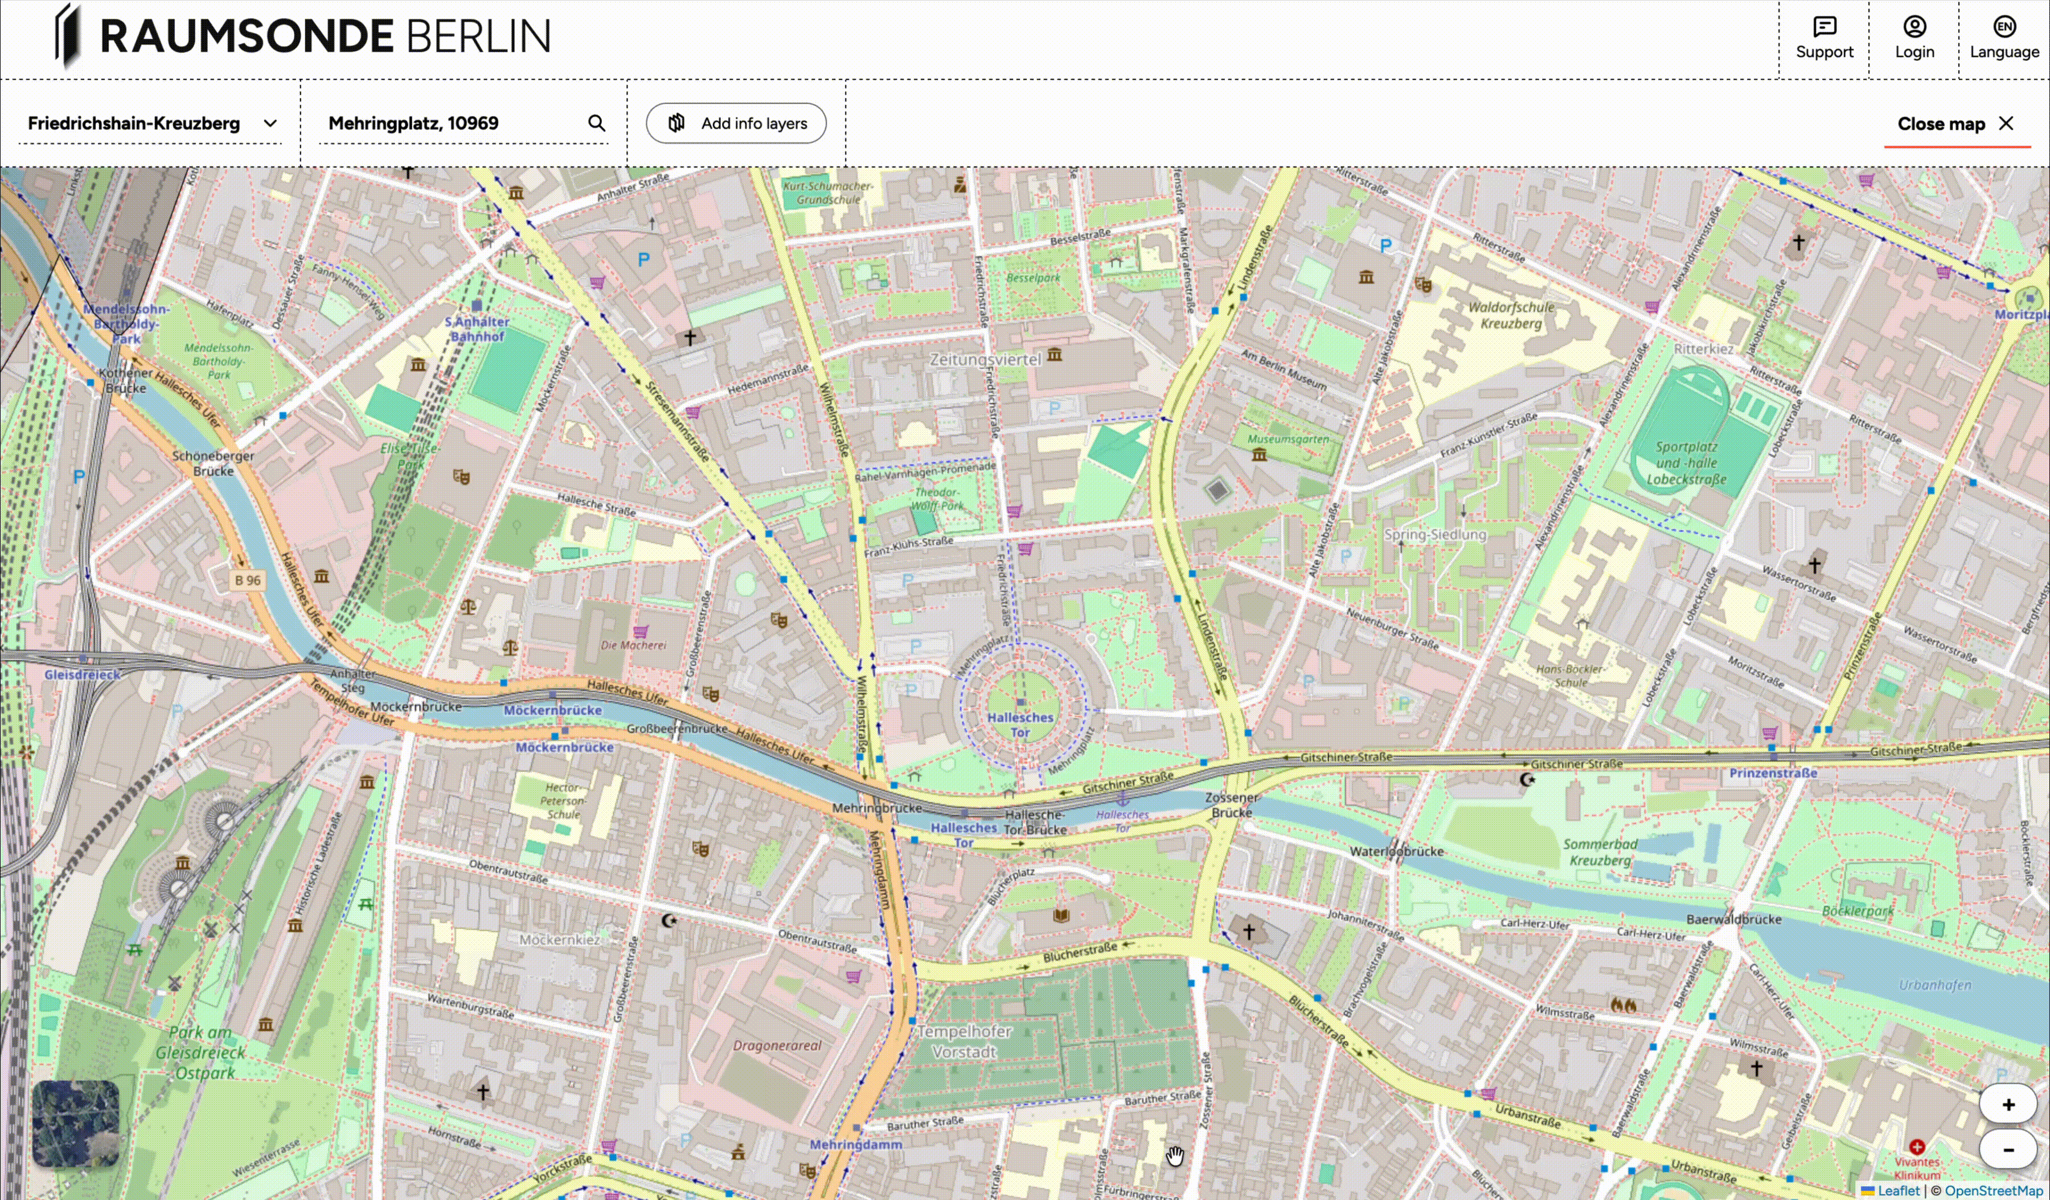
Task: Click the Login user icon
Action: (1914, 27)
